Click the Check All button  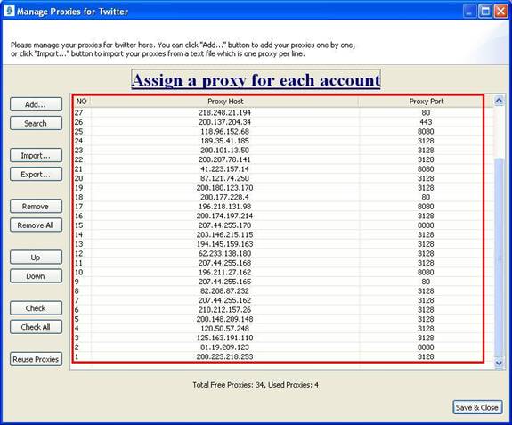(36, 327)
